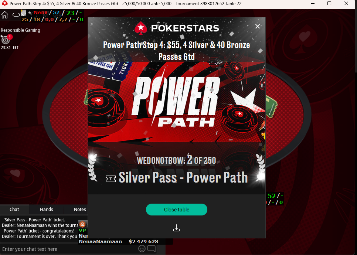Maximize the tournament table window
The height and width of the screenshot is (255, 357).
point(329,3)
